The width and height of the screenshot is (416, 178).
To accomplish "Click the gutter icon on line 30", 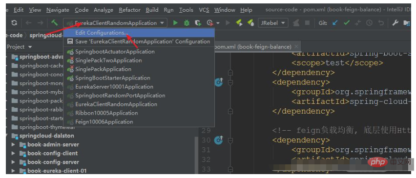I will [x=219, y=139].
